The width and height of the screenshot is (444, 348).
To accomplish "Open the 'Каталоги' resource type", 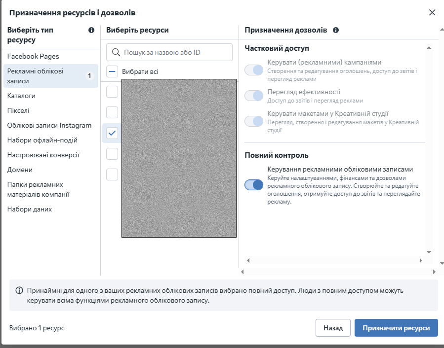I will pyautogui.click(x=21, y=96).
